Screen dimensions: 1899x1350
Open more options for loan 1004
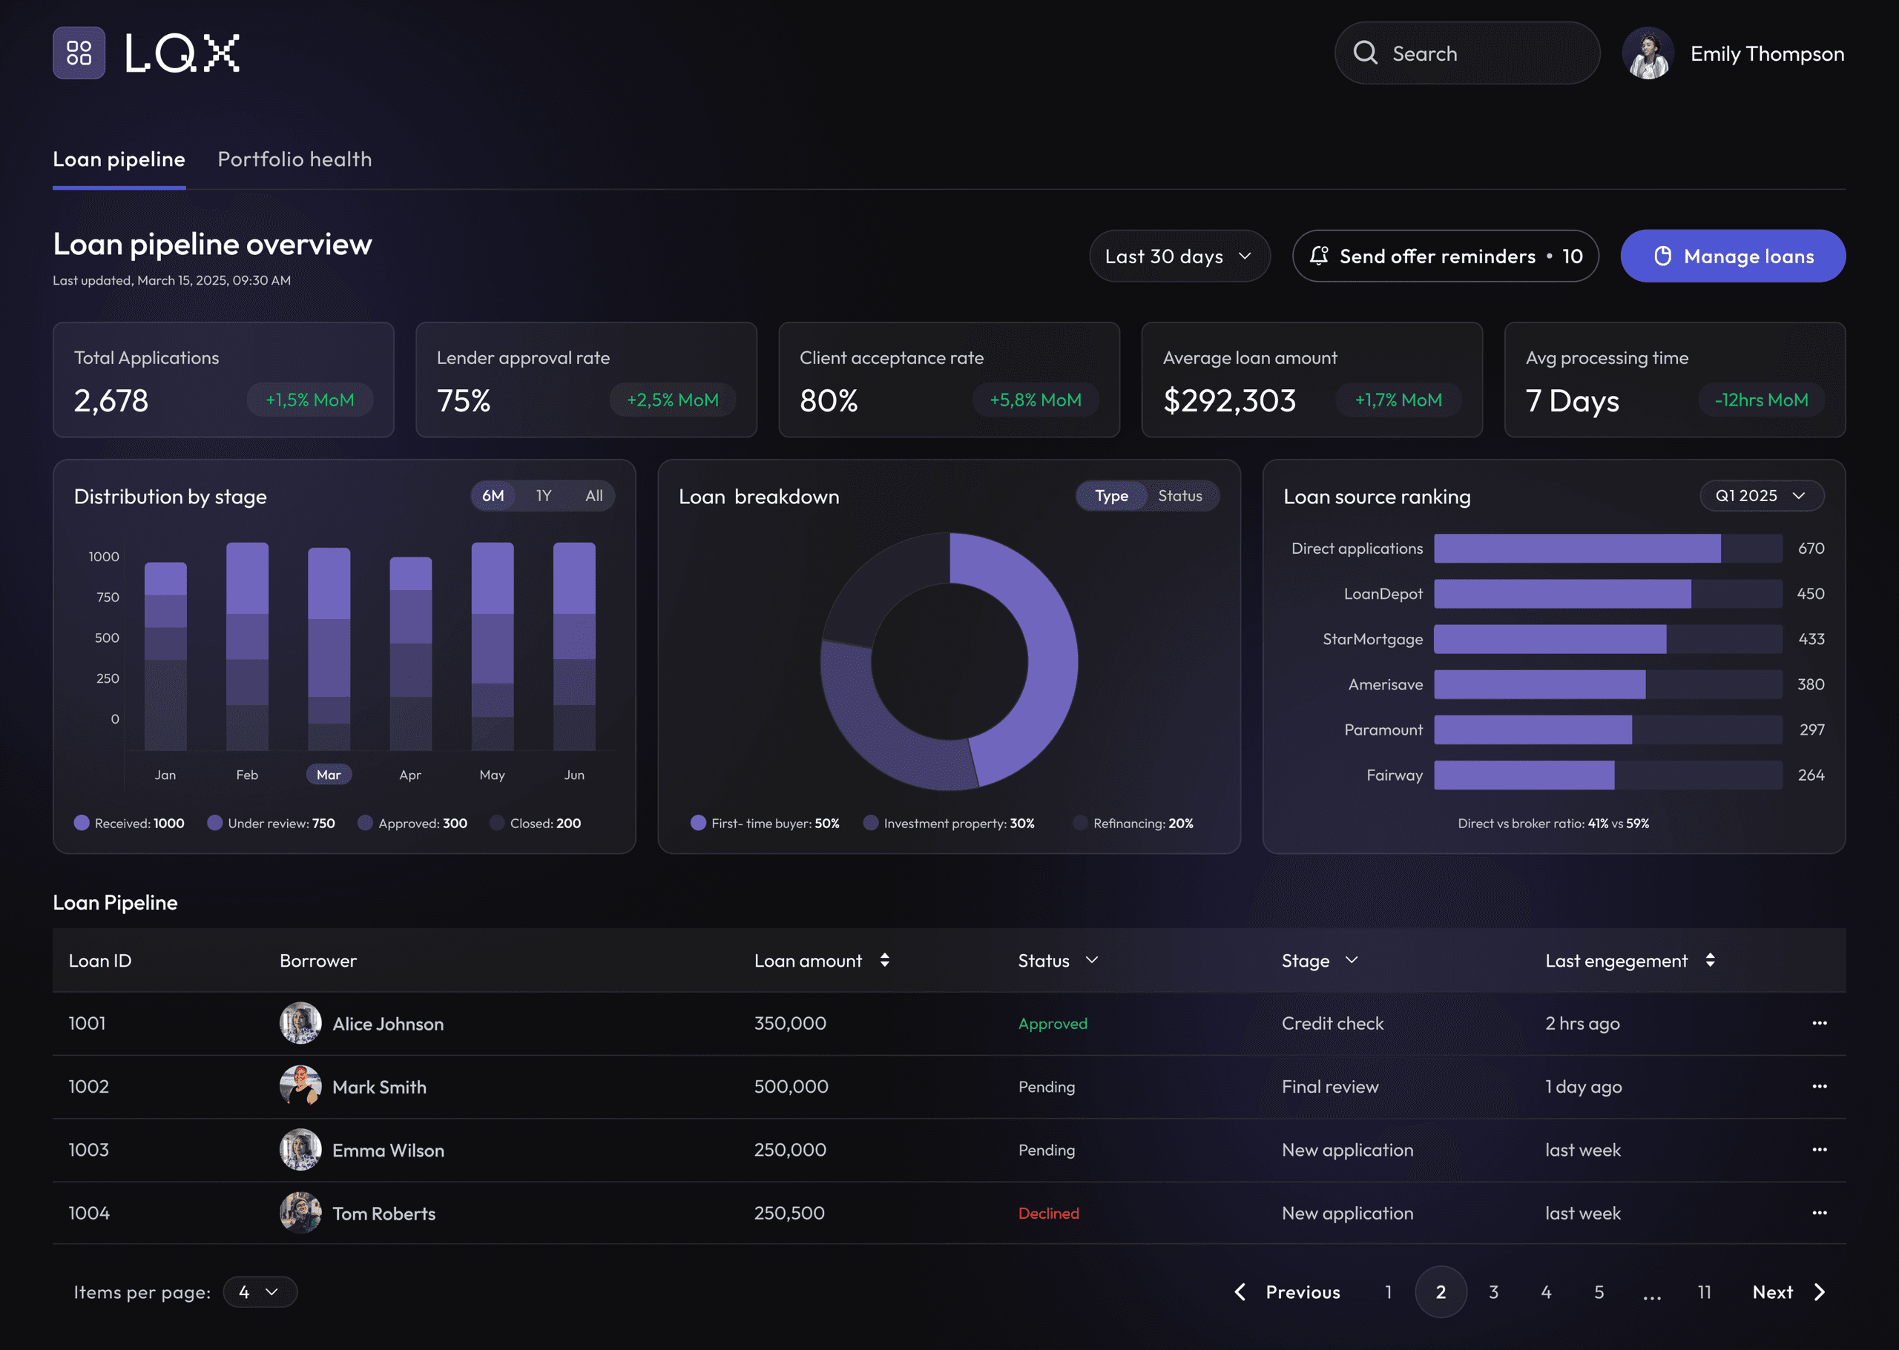click(x=1819, y=1213)
